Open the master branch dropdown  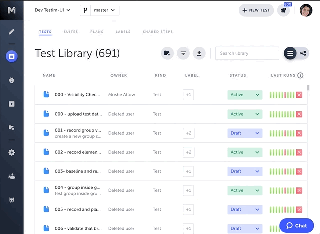click(x=99, y=10)
